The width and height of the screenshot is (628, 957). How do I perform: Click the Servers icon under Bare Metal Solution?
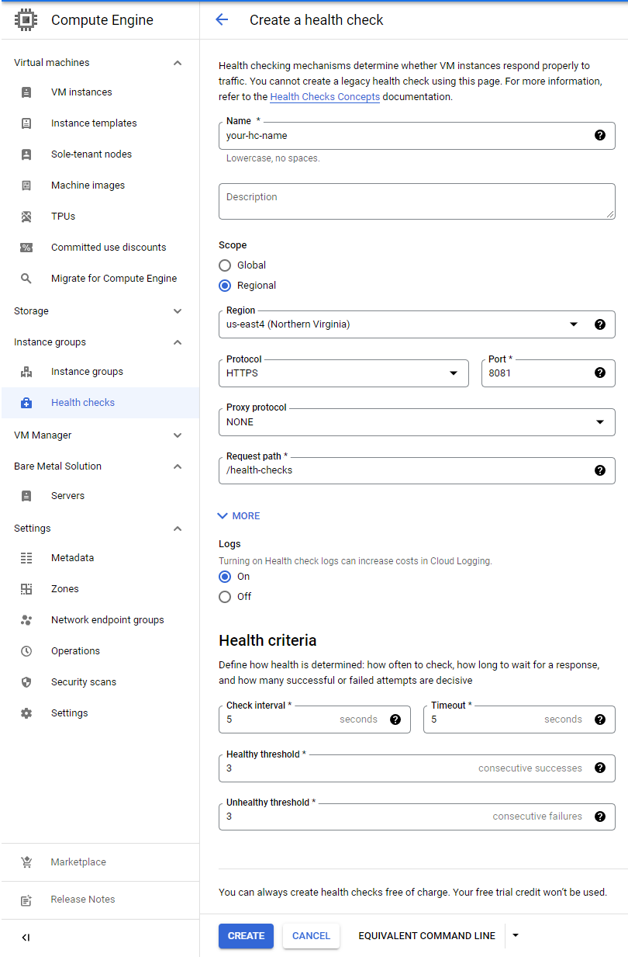click(26, 496)
